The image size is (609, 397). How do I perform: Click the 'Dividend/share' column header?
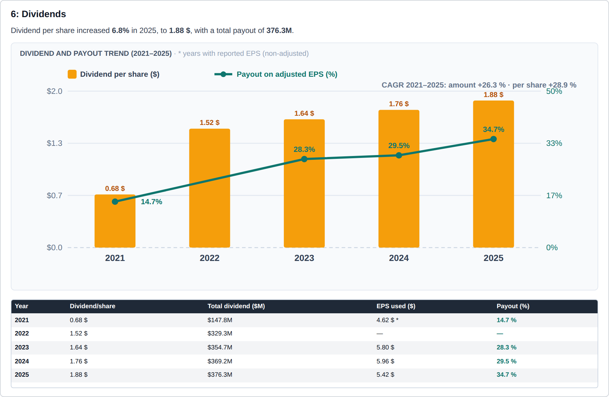pos(93,306)
